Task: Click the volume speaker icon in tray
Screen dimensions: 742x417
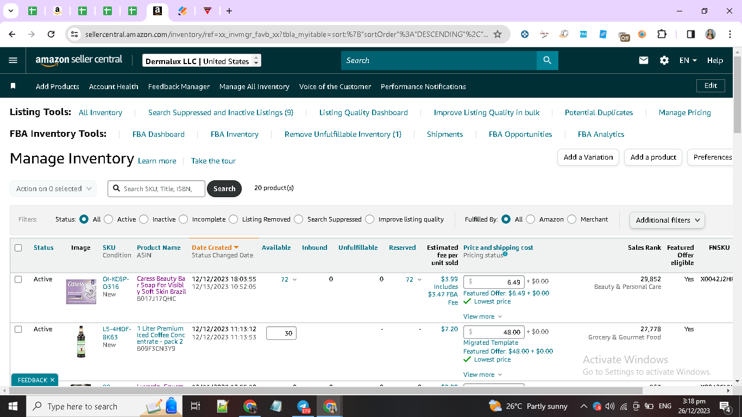Action: 610,406
